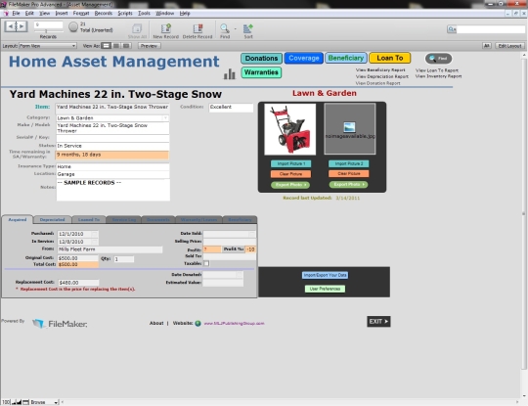Open the Date Donated calendar picker
The width and height of the screenshot is (528, 406).
pos(240,275)
